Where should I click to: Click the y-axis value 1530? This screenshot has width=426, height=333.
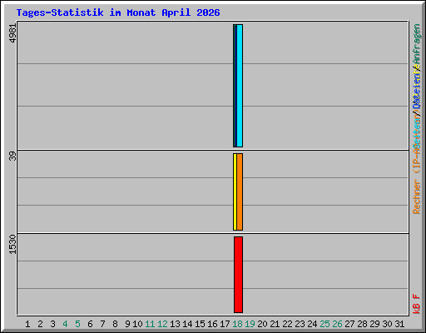pyautogui.click(x=12, y=244)
